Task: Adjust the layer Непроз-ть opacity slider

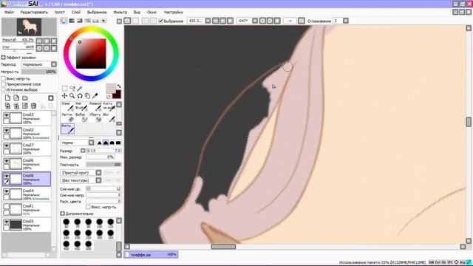Action: coord(38,72)
